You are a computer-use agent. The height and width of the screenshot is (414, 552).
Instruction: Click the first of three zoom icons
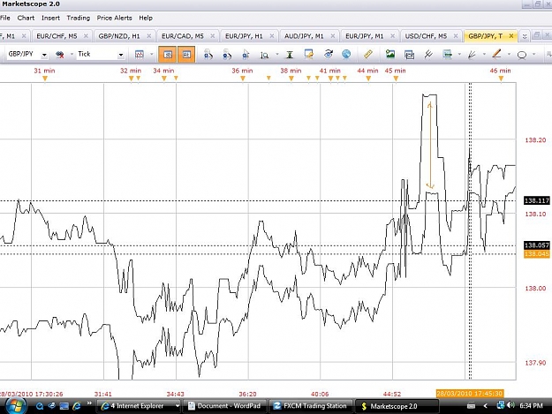pyautogui.click(x=208, y=54)
